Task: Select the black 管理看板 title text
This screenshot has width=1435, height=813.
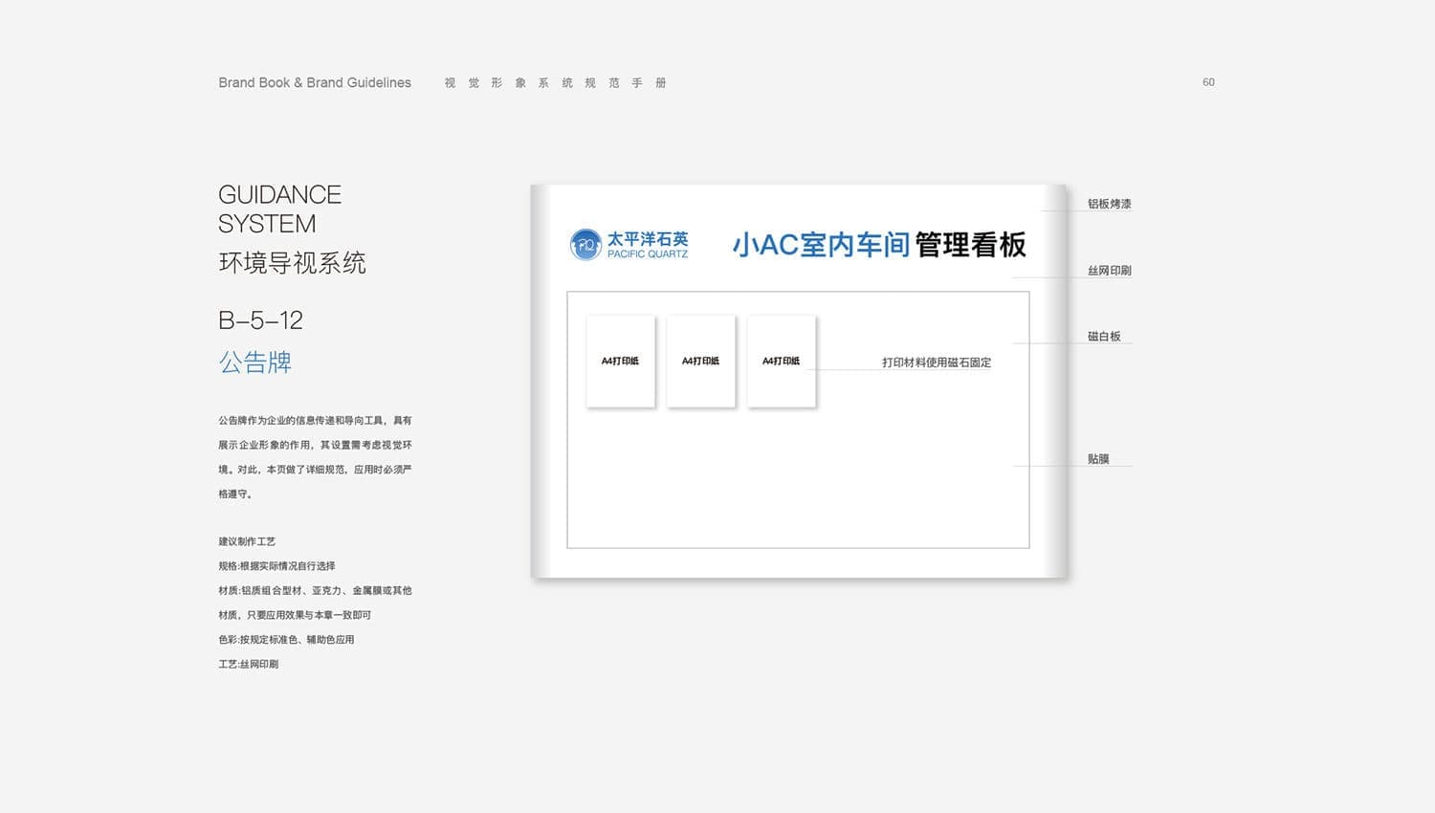Action: 970,245
